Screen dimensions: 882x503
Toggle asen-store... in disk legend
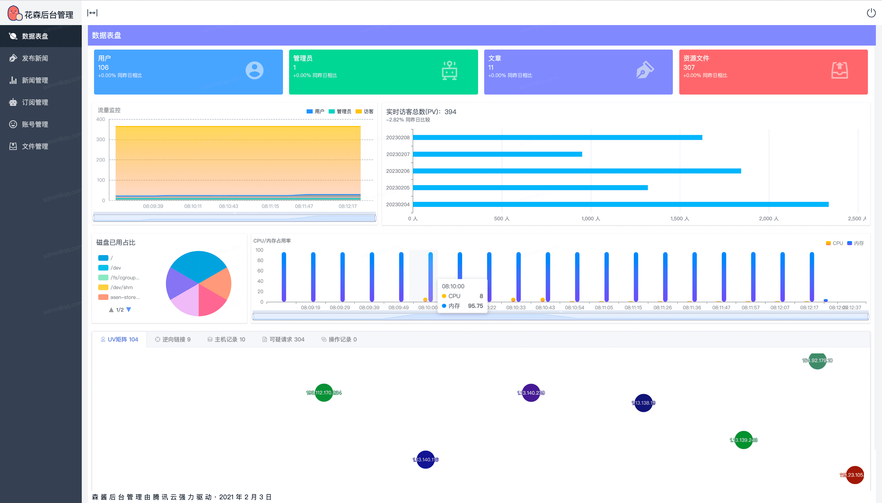(x=119, y=297)
